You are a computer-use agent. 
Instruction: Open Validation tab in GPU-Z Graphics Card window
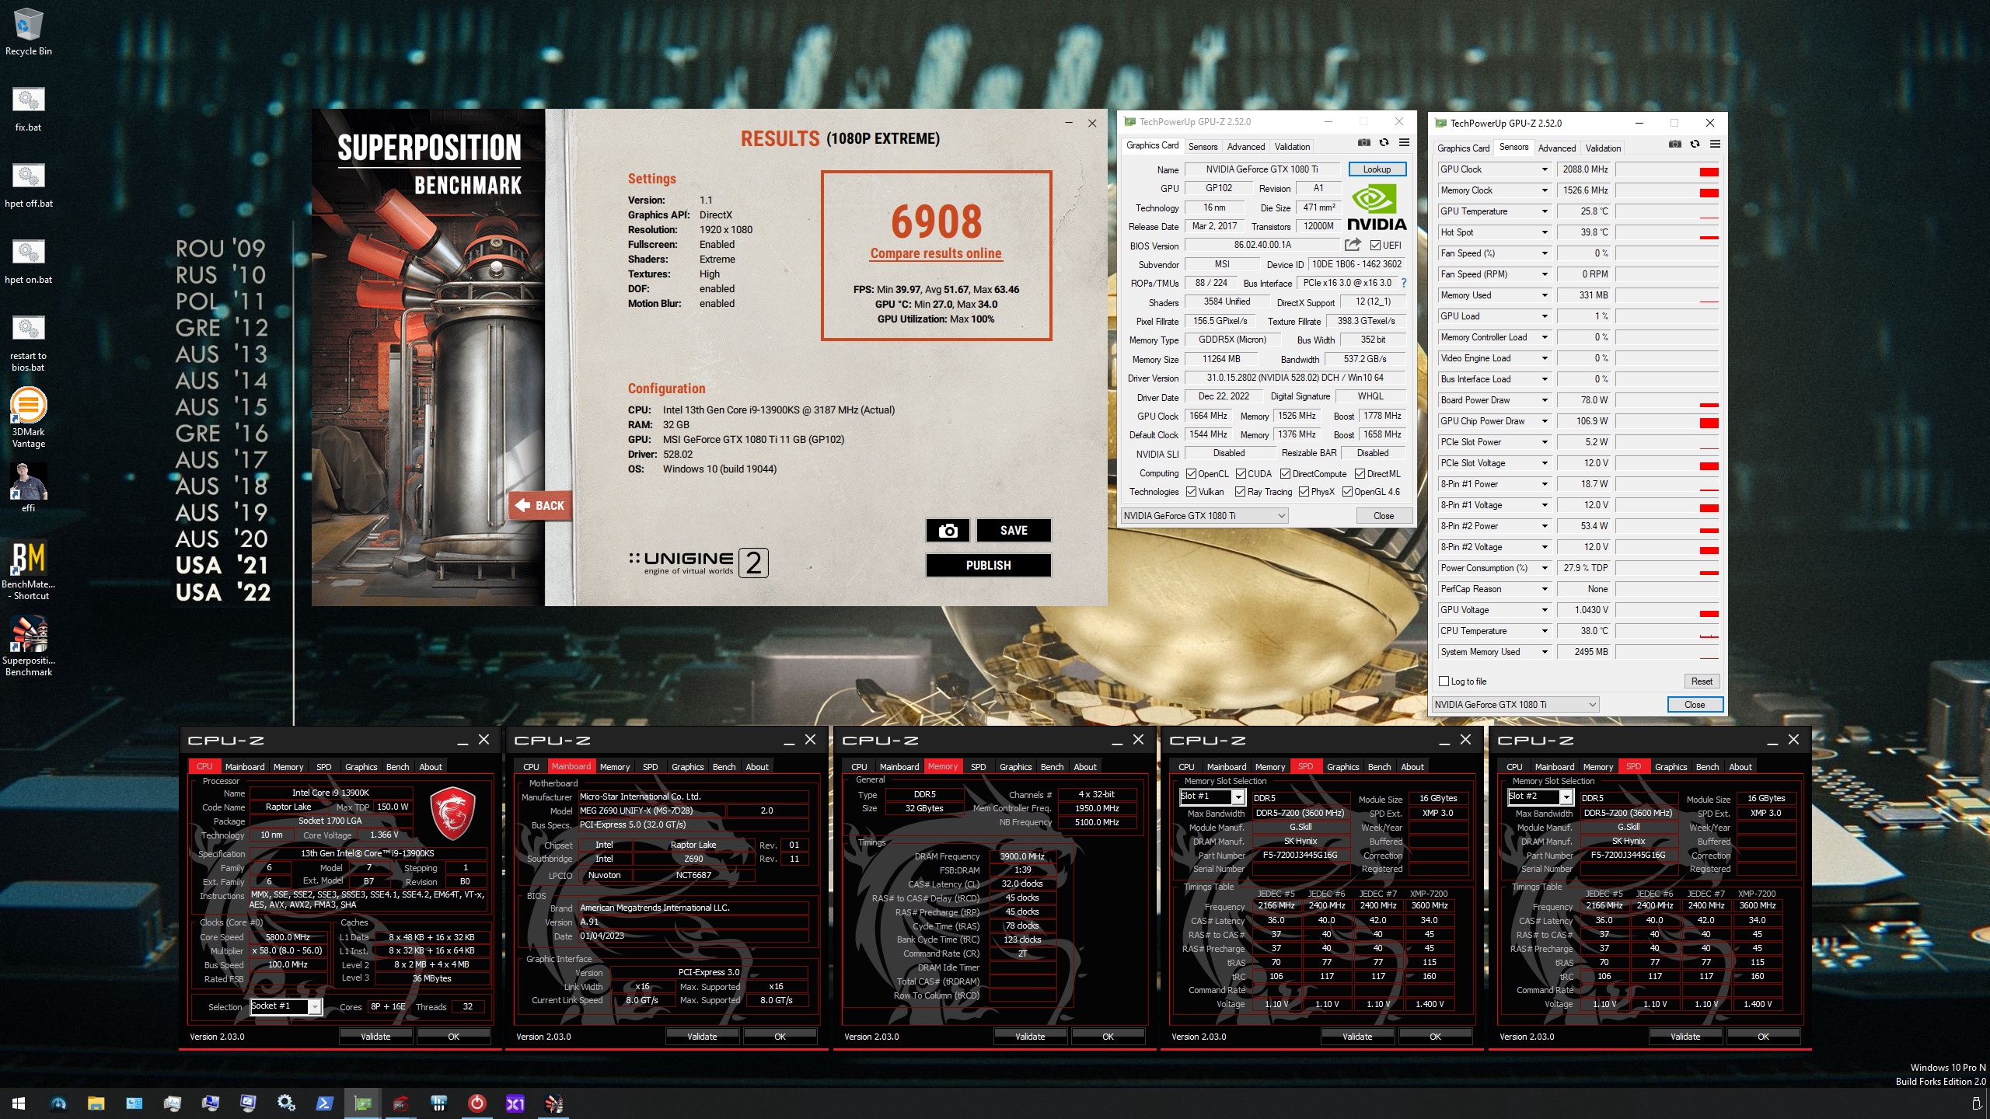tap(1292, 147)
